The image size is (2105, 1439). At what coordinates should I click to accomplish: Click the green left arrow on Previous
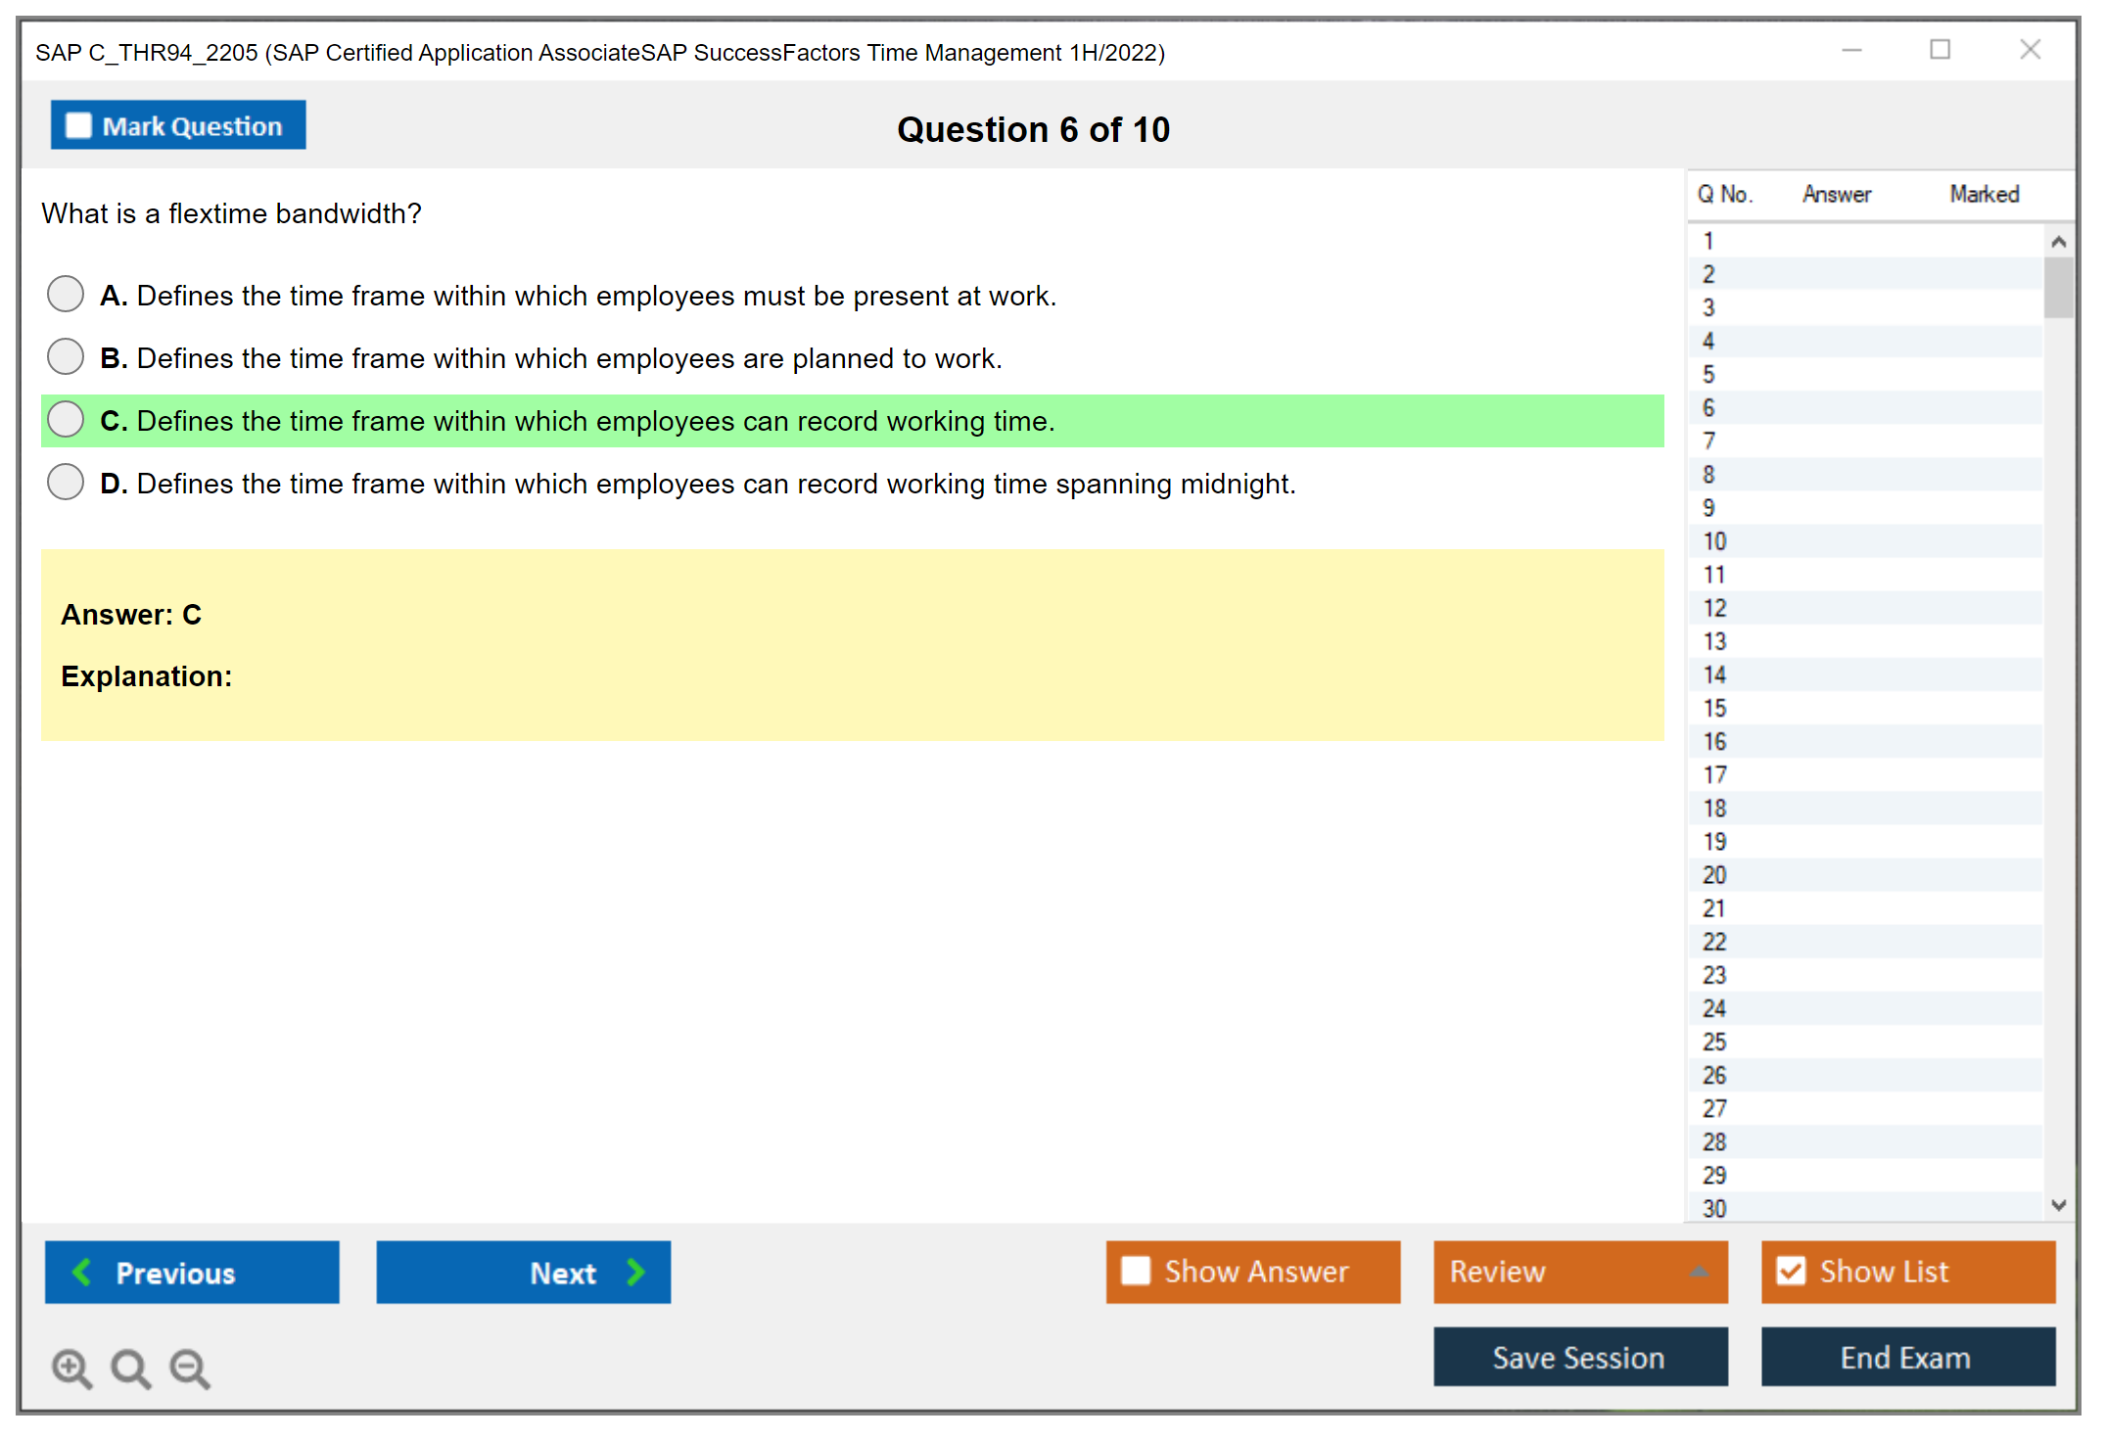coord(82,1272)
